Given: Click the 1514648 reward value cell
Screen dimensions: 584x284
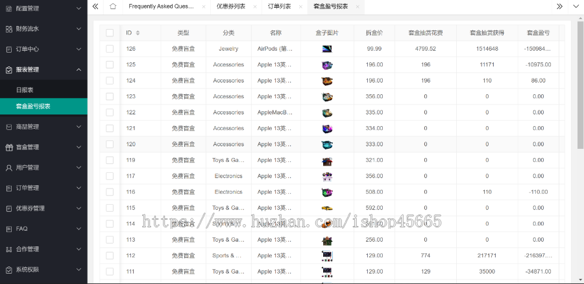Looking at the screenshot, I should [487, 49].
